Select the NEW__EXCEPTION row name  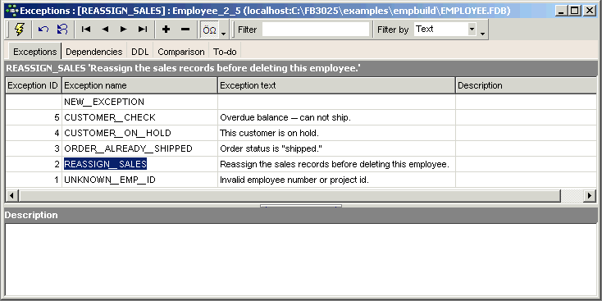(104, 102)
